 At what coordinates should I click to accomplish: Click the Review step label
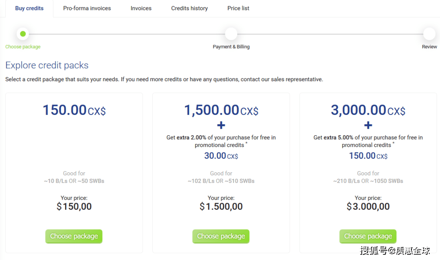tap(429, 47)
